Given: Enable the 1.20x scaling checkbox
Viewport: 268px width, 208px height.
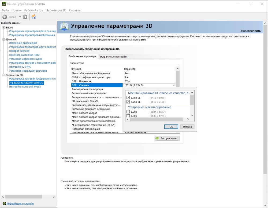Looking at the screenshot, I should [x=128, y=112].
